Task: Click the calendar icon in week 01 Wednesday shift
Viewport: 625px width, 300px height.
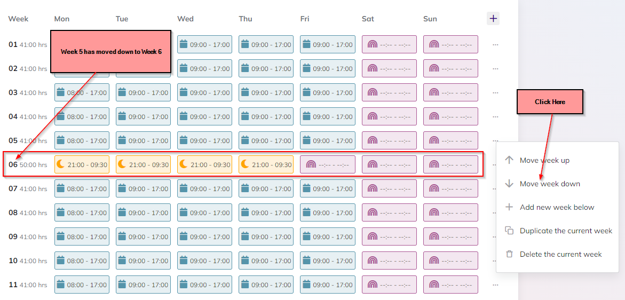Action: (184, 44)
